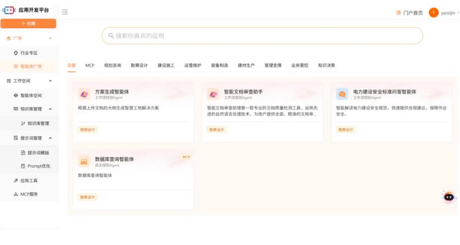Open the floating robot assistant icon
Image resolution: width=460 pixels, height=245 pixels.
pos(448,197)
